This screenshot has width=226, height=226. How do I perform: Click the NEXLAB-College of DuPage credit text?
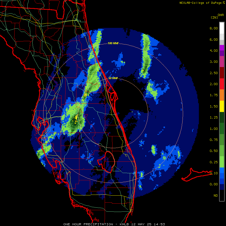point(201,3)
